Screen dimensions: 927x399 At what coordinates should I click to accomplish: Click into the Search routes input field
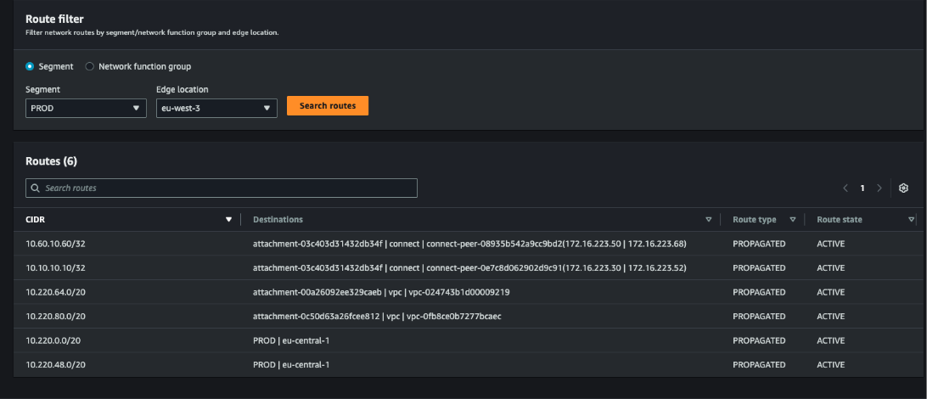(221, 188)
